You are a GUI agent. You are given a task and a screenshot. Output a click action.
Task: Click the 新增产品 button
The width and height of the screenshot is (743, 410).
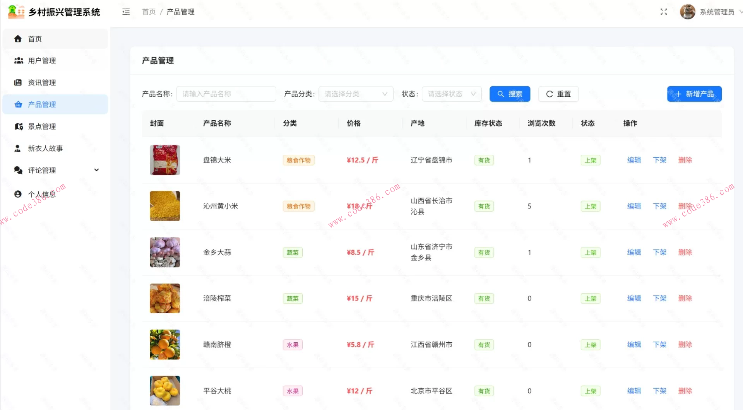[694, 94]
